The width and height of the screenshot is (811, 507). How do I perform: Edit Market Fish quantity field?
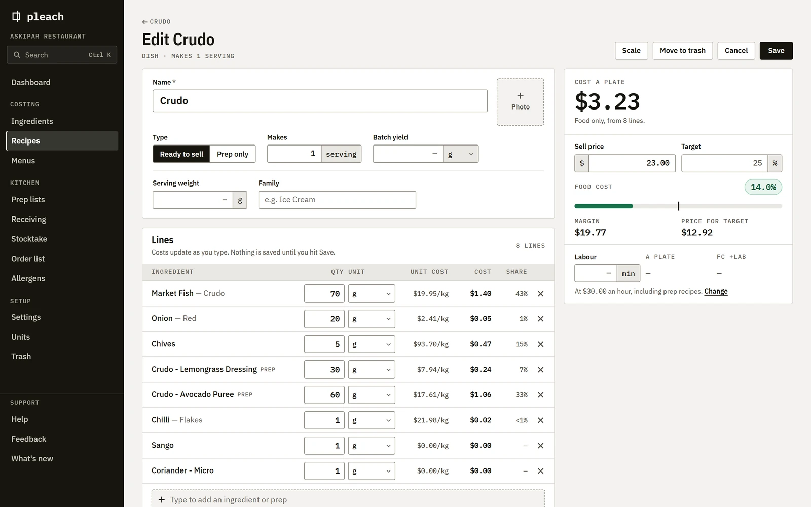tap(324, 294)
